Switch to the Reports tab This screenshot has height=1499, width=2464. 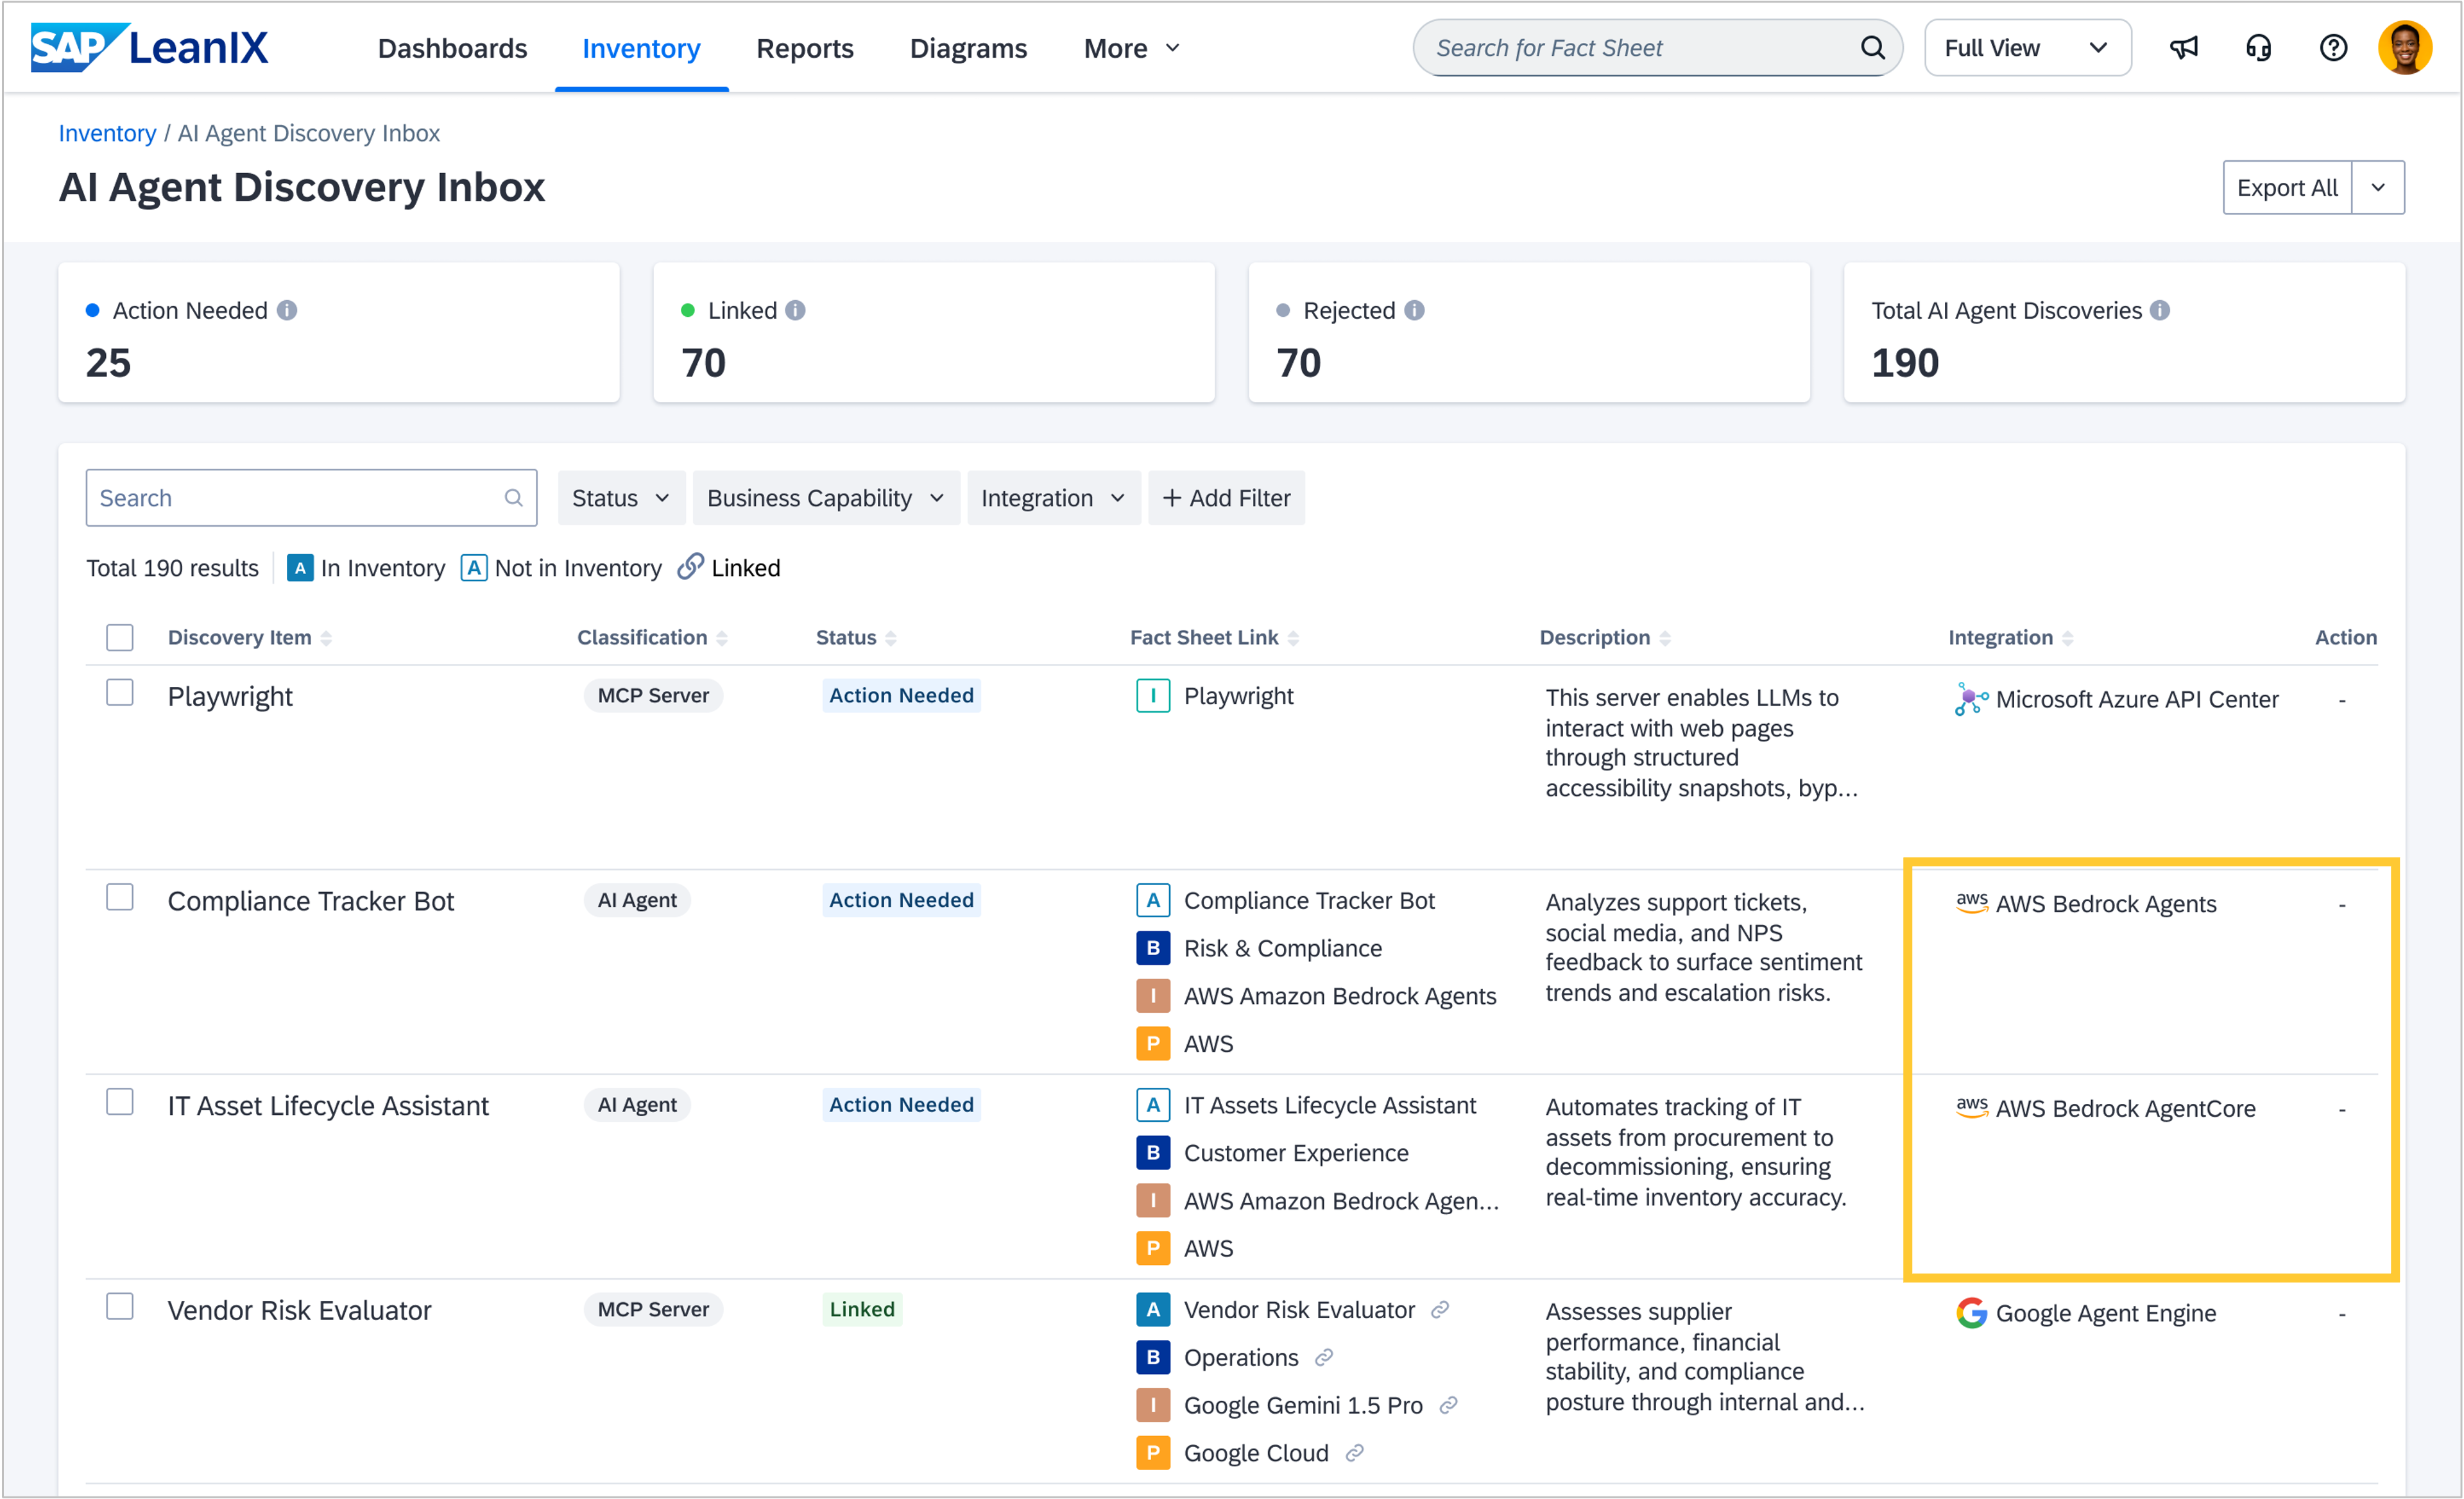804,48
